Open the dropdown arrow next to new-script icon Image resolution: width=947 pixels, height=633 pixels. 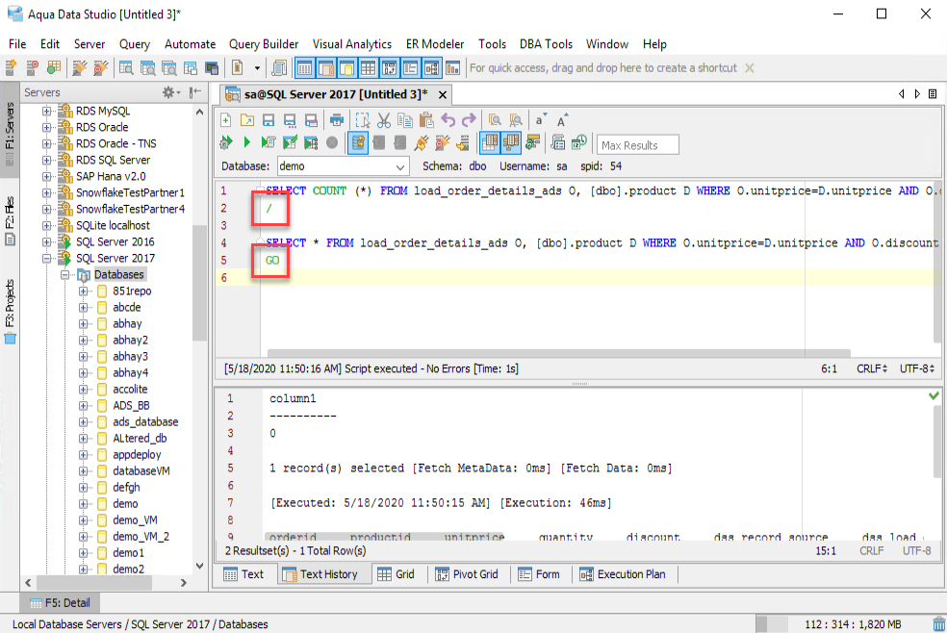pos(257,68)
